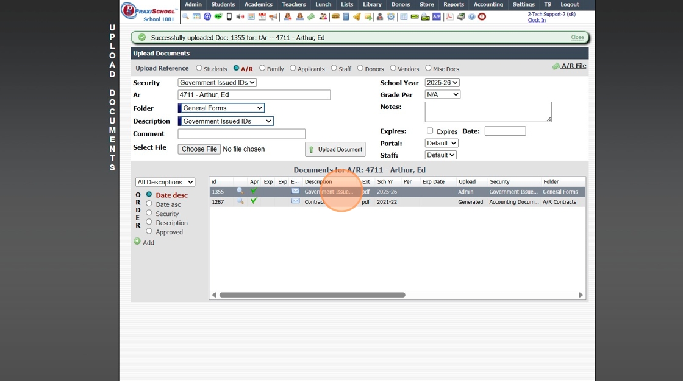
Task: Click the Notes text area
Action: pos(488,112)
